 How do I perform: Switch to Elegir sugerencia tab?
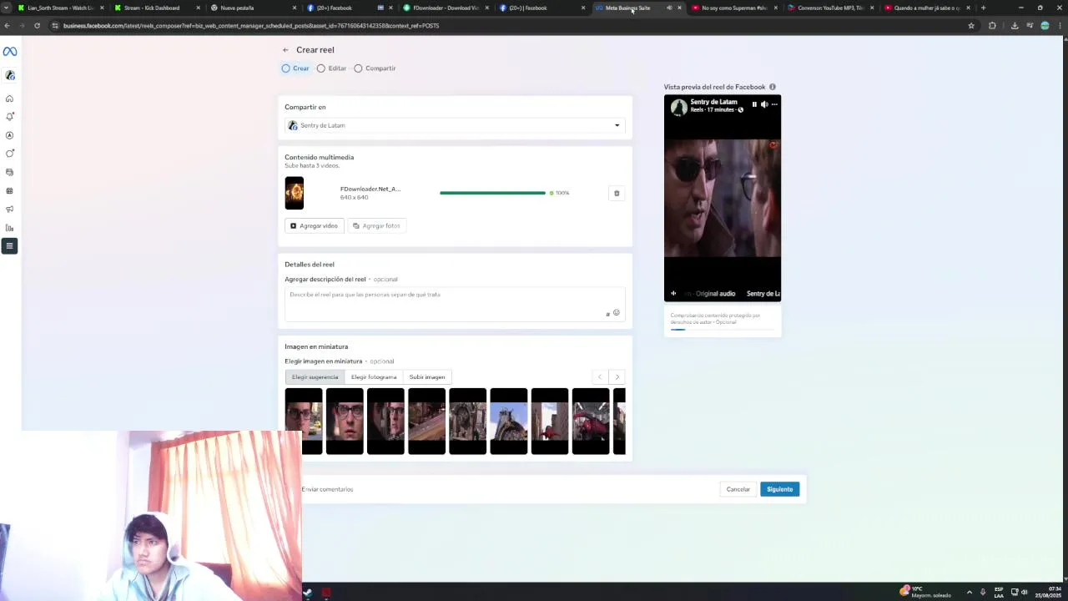315,376
